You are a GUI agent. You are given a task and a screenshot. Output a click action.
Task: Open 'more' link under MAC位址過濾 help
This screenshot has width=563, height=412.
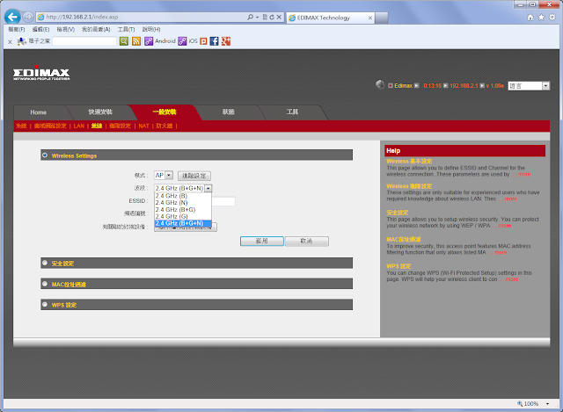[x=501, y=252]
